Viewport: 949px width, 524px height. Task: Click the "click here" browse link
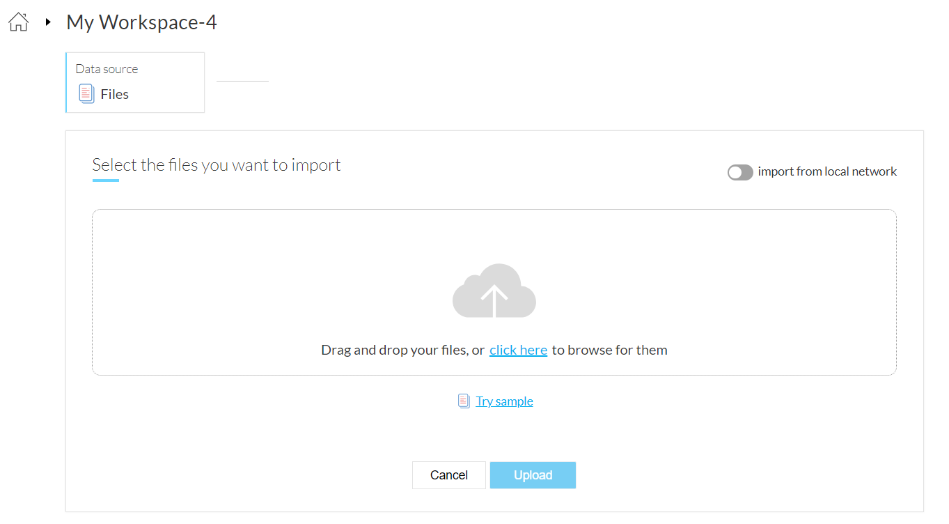pyautogui.click(x=518, y=350)
